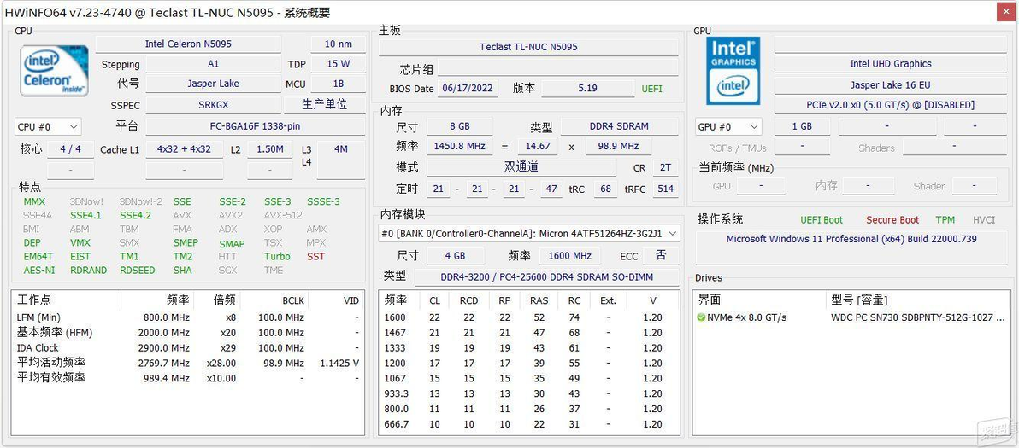Click the Stepping A1 value

tap(213, 63)
